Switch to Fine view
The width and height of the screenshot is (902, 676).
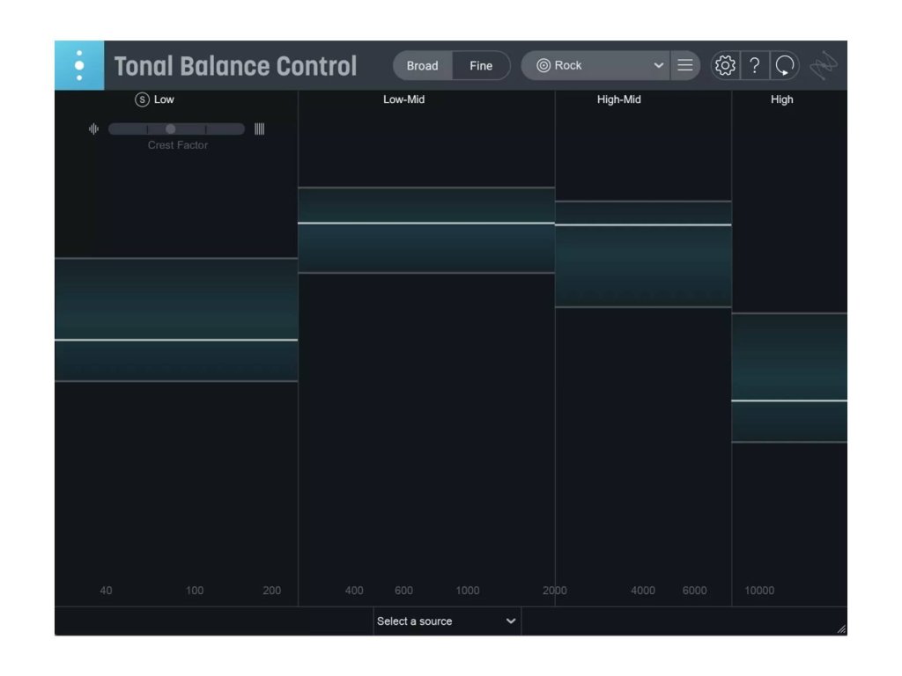click(481, 65)
